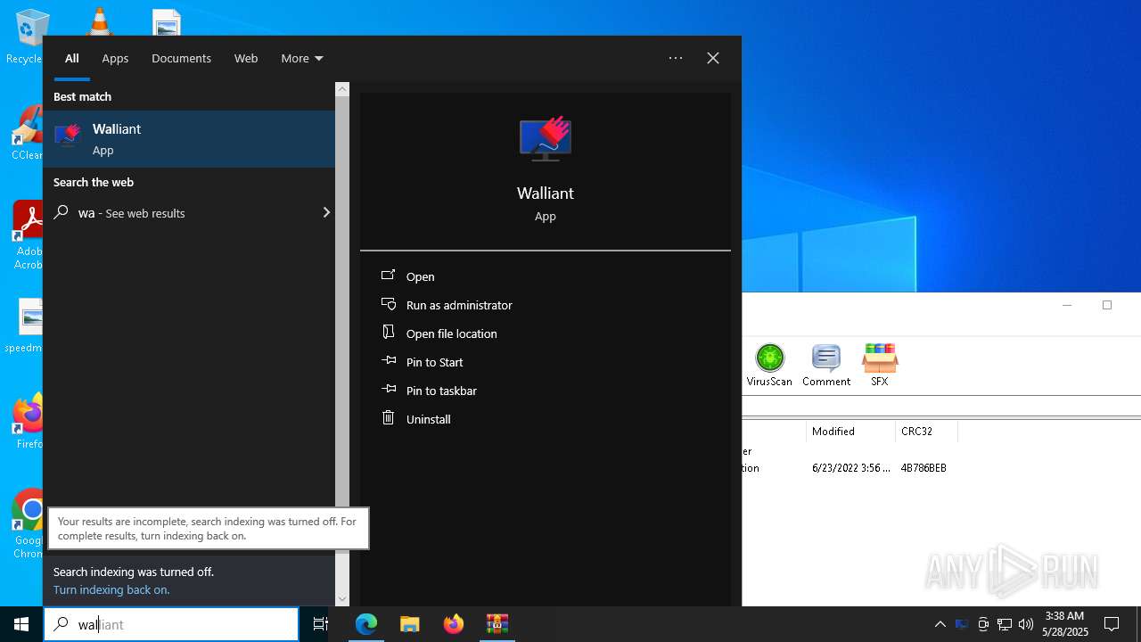The height and width of the screenshot is (642, 1141).
Task: Click the tray icon with blue monitor
Action: point(962,624)
